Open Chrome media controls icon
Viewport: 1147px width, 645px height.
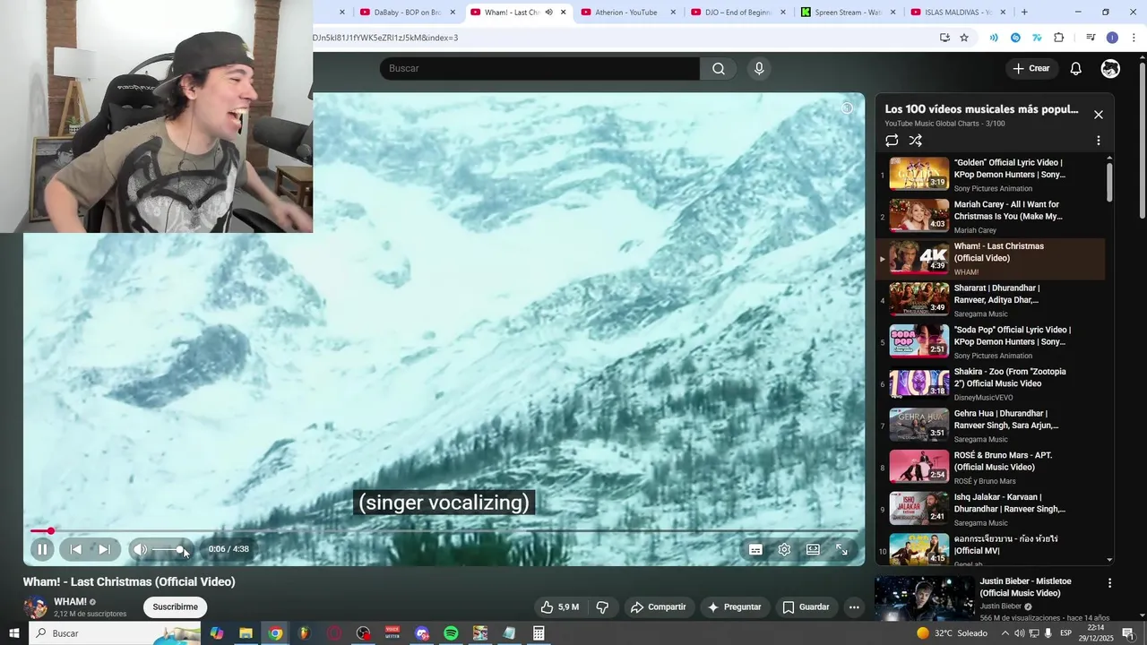(x=1091, y=38)
